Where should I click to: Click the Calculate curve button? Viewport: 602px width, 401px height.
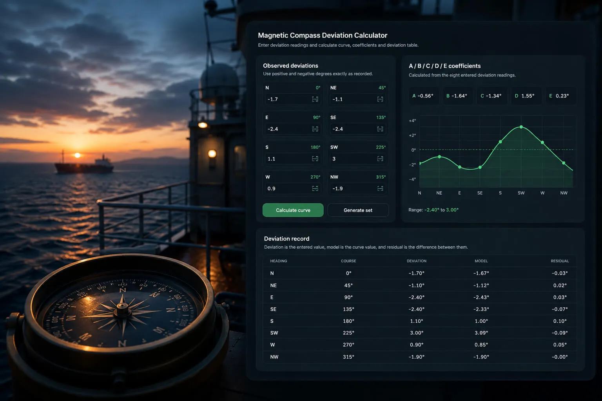pos(293,210)
